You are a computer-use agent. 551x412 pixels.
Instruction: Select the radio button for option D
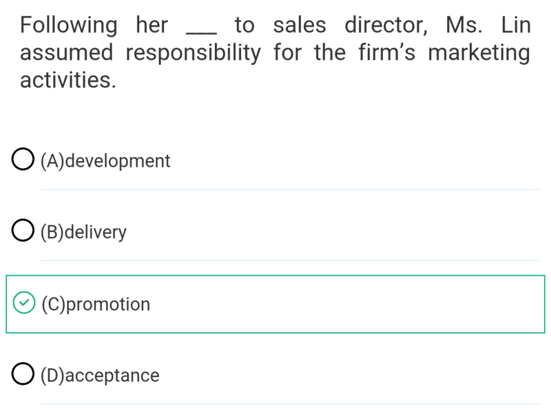[x=23, y=373]
